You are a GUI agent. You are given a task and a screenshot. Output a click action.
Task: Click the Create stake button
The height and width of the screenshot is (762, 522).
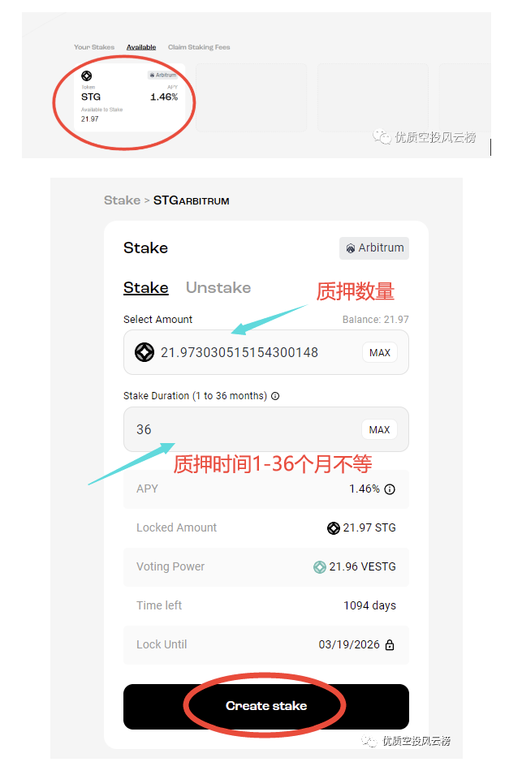pos(265,707)
